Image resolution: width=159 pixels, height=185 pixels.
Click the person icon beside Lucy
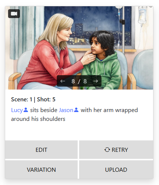(x=26, y=110)
